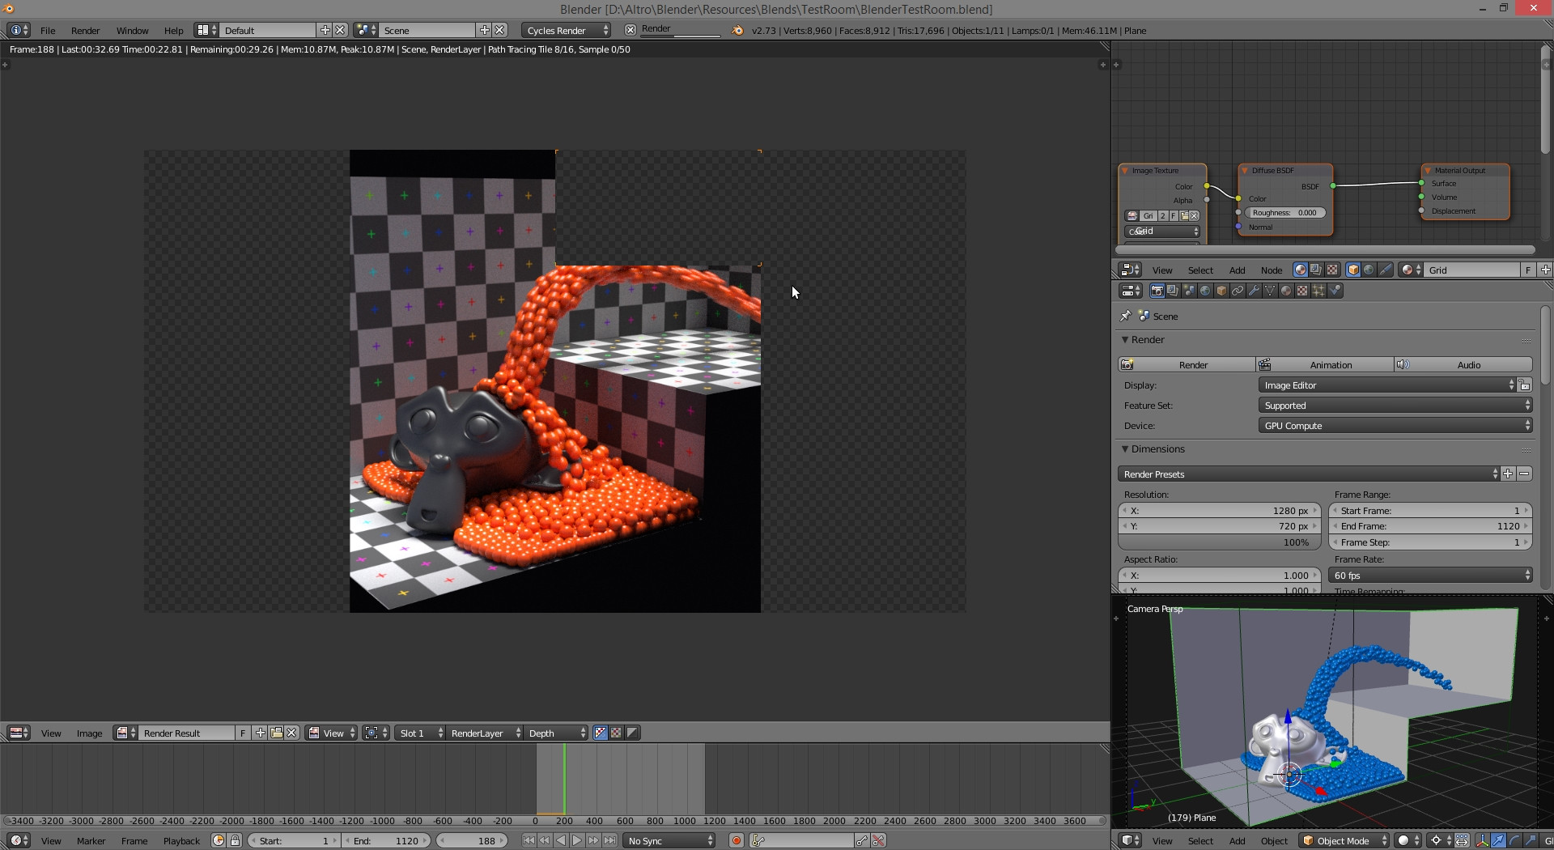Select texture nodes tree type icon

pyautogui.click(x=1332, y=270)
